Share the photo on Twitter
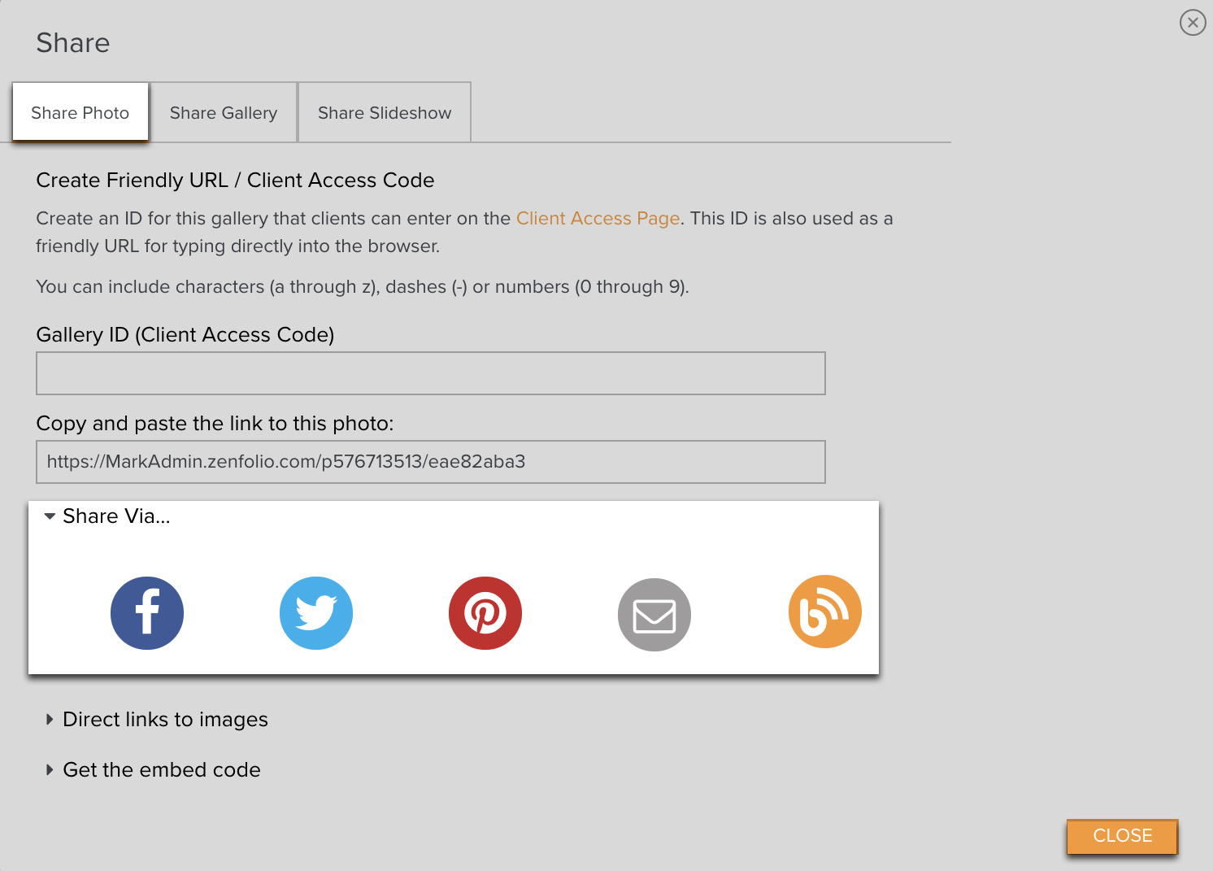The height and width of the screenshot is (871, 1213). click(x=316, y=613)
